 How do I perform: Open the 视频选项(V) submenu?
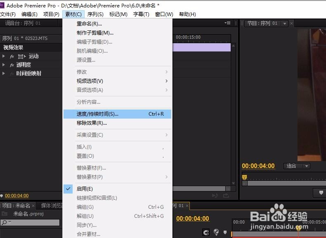pos(118,81)
